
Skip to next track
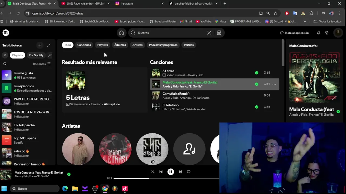180,172
